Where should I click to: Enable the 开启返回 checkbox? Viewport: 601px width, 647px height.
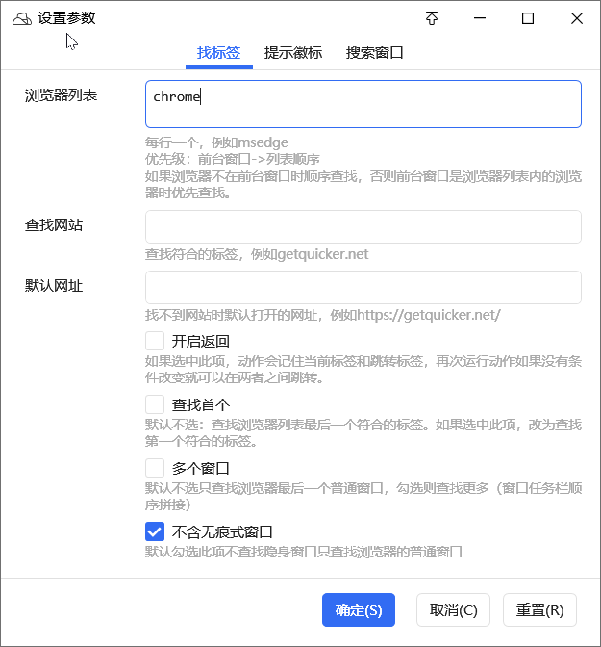click(x=155, y=341)
